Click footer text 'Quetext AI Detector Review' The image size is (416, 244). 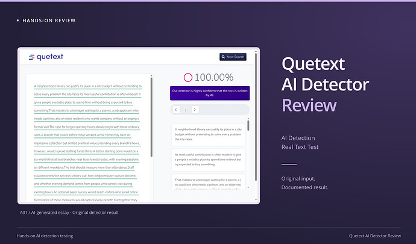375,236
